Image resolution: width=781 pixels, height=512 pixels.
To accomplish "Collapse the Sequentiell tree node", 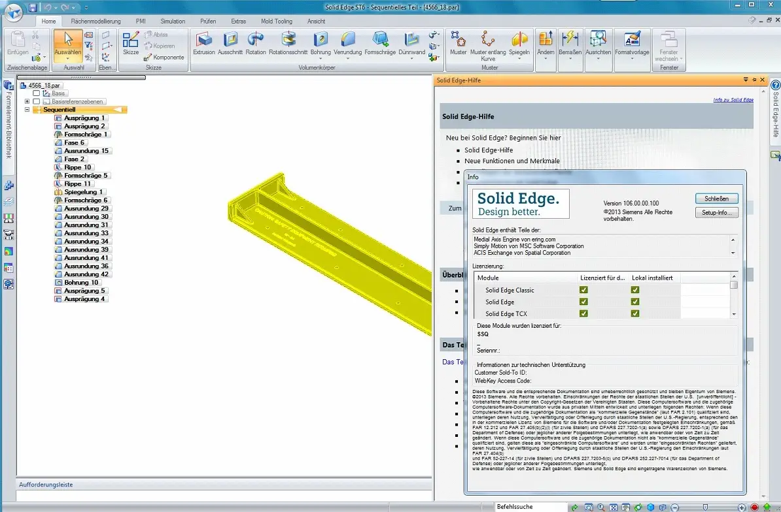I will point(27,109).
